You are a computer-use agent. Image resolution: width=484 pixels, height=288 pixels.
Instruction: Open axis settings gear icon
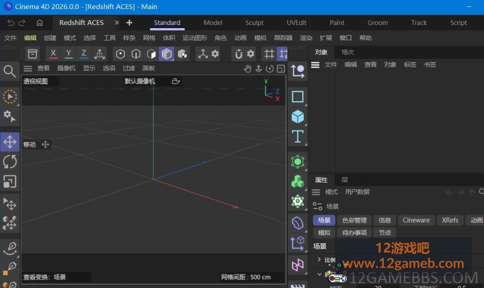tap(215, 54)
